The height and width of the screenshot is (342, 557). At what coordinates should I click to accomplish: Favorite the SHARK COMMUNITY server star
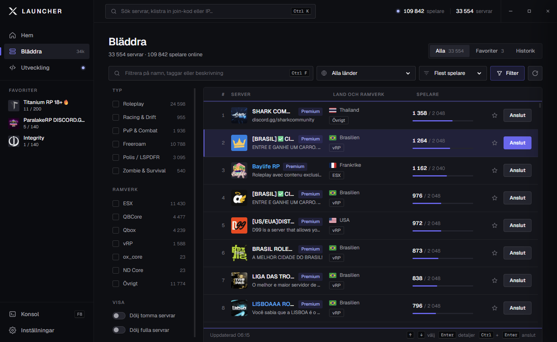[x=494, y=115]
